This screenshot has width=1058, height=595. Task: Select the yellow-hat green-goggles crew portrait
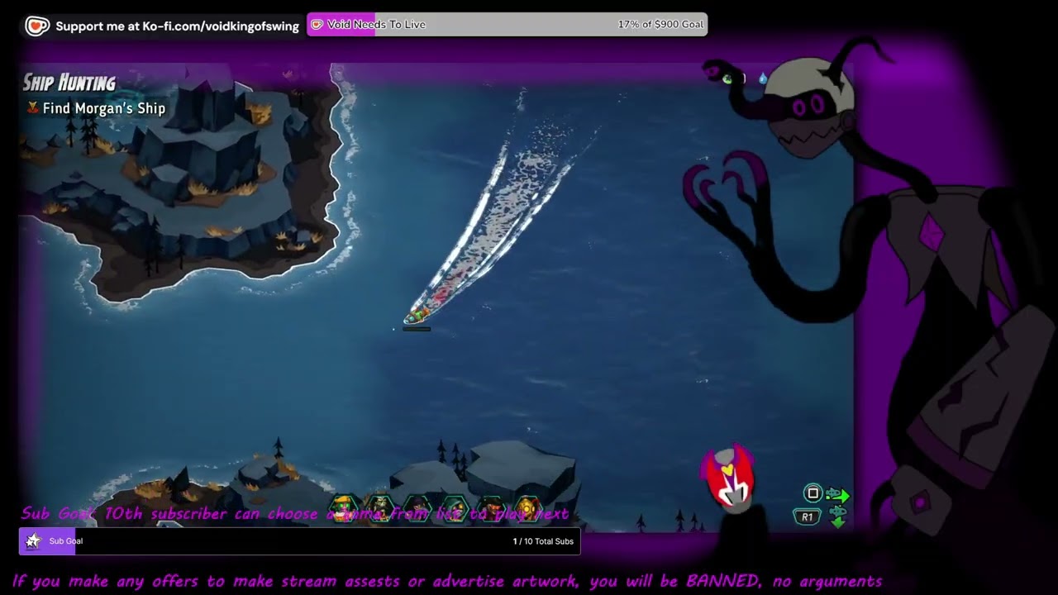tap(344, 507)
